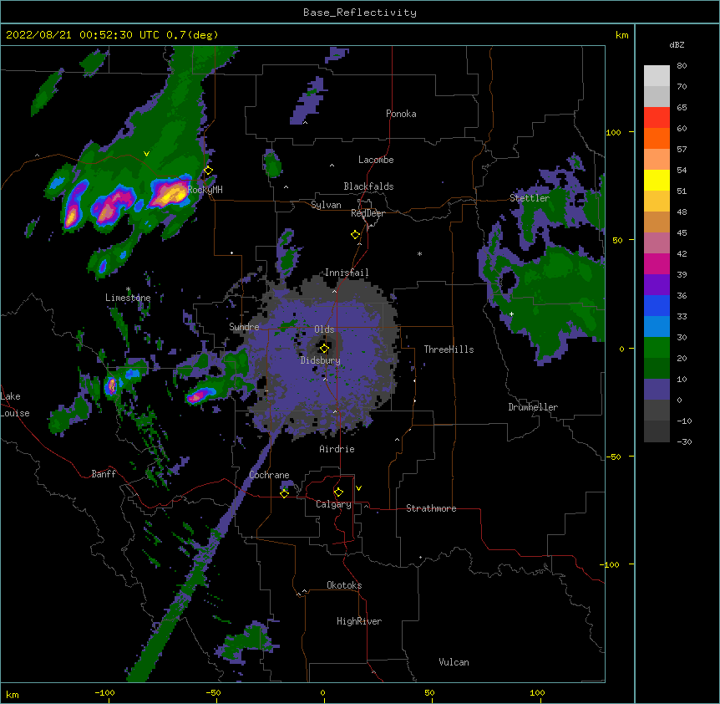
Task: Click the Lacombe town label
Action: click(x=376, y=160)
